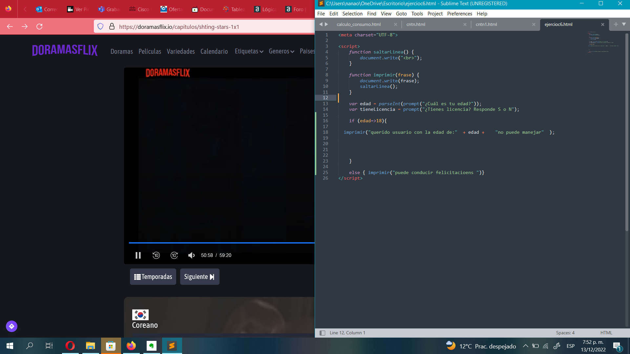Switch to the Cisco browser tab
This screenshot has height=354, width=630.
click(x=140, y=9)
